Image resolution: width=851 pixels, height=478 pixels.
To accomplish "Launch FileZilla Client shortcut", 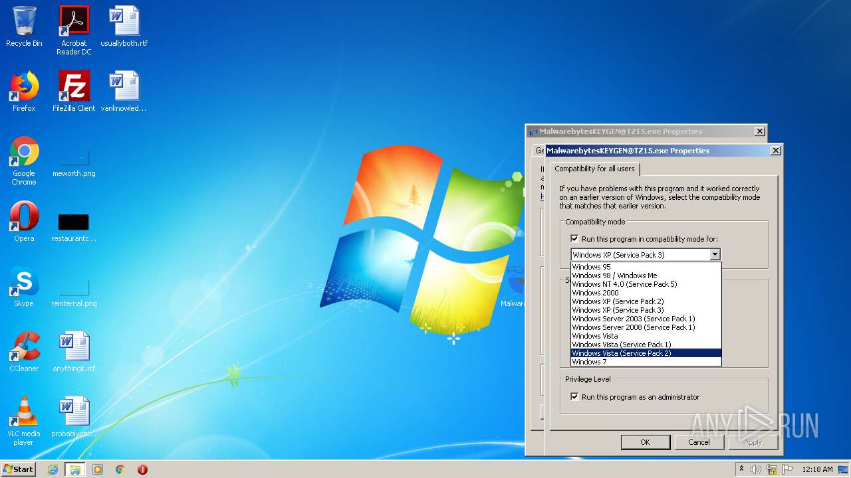I will click(74, 92).
